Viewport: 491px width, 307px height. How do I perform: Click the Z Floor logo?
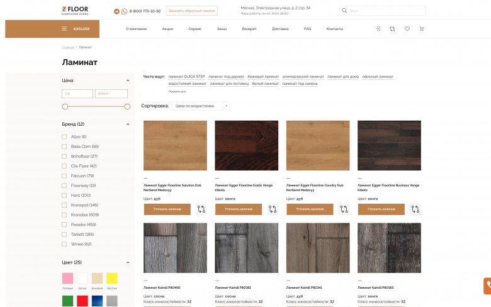pos(75,11)
